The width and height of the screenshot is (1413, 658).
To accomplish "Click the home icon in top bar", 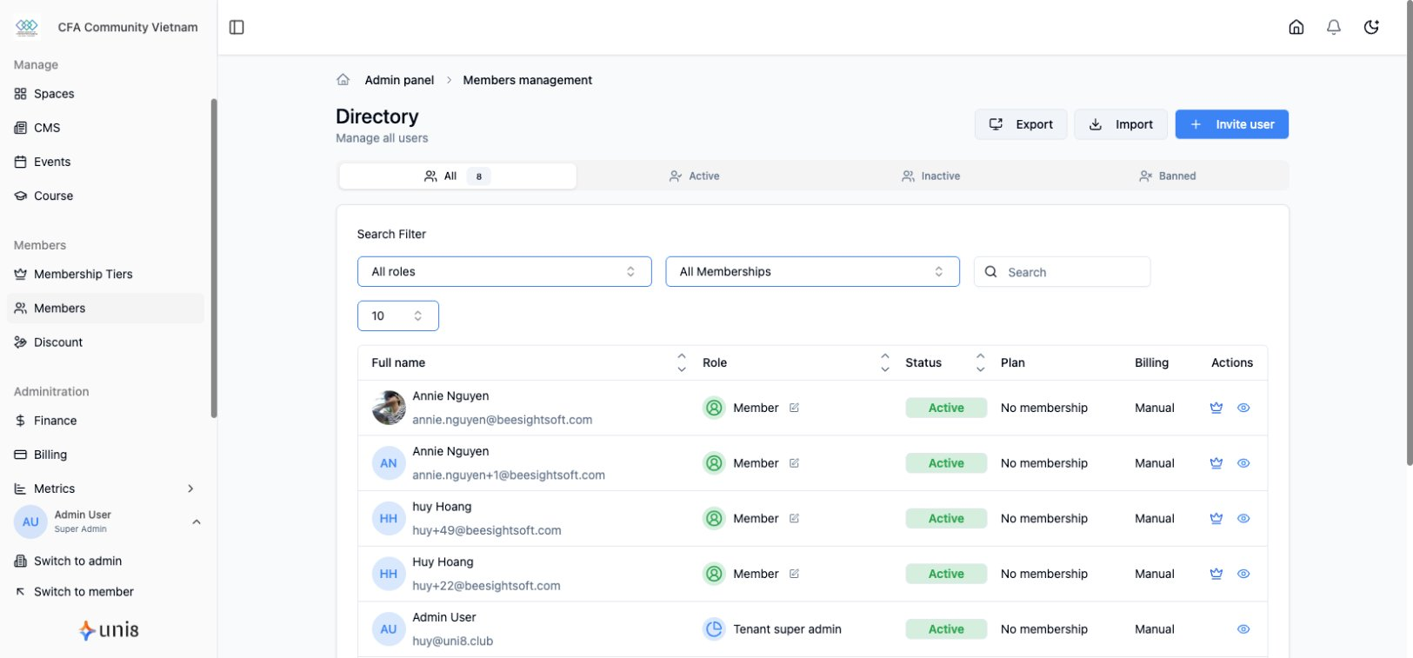I will click(x=1296, y=27).
